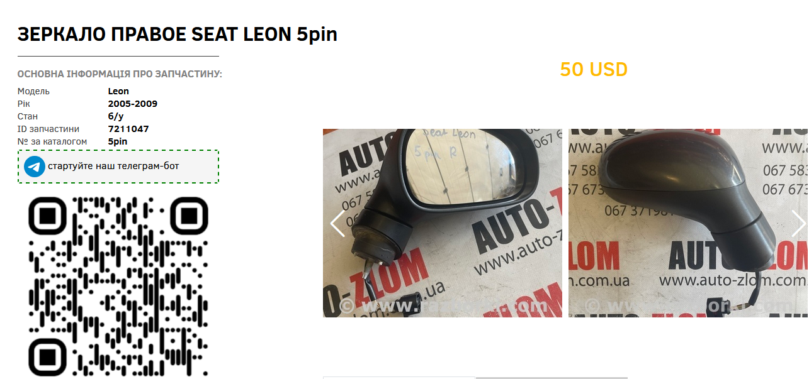The width and height of the screenshot is (809, 379).
Task: Click the Рік field label
Action: pos(24,104)
